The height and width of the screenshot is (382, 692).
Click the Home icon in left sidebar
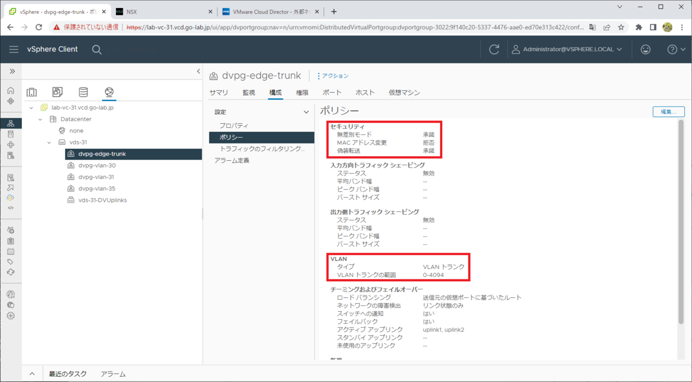pyautogui.click(x=11, y=90)
